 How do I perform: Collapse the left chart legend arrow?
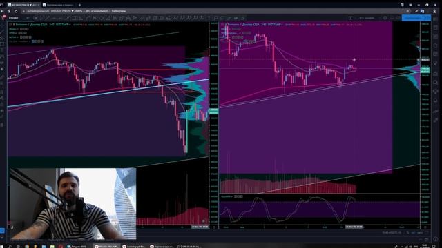[10, 25]
